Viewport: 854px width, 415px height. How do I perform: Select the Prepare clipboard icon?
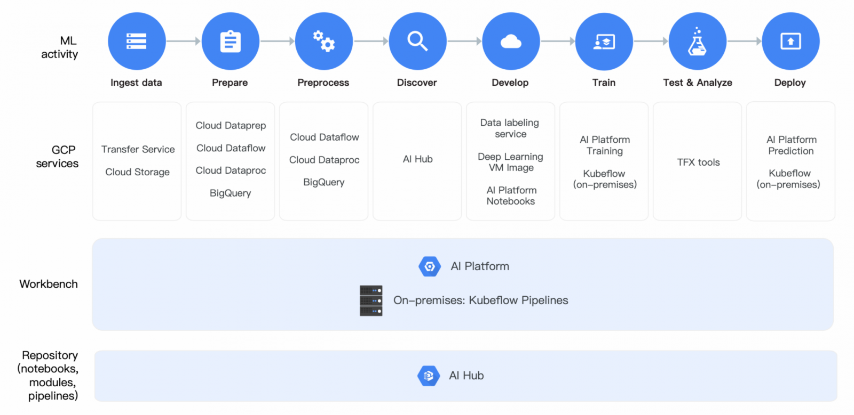(x=230, y=41)
